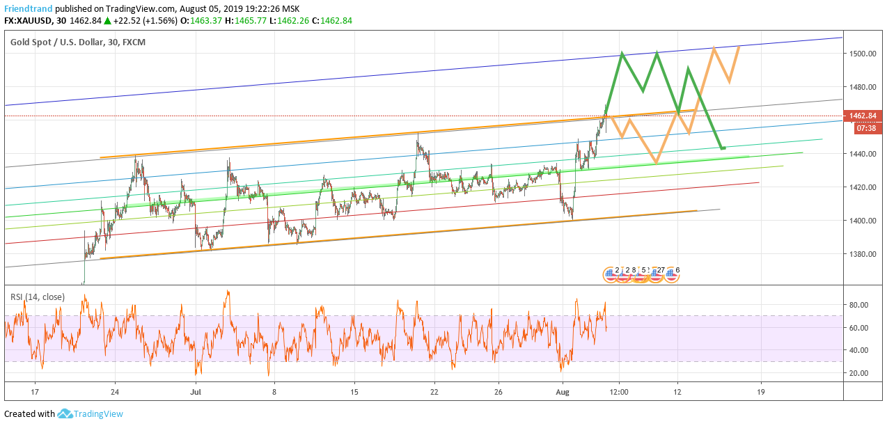This screenshot has width=887, height=426.
Task: Click the 1400.00 price axis label
Action: point(862,221)
